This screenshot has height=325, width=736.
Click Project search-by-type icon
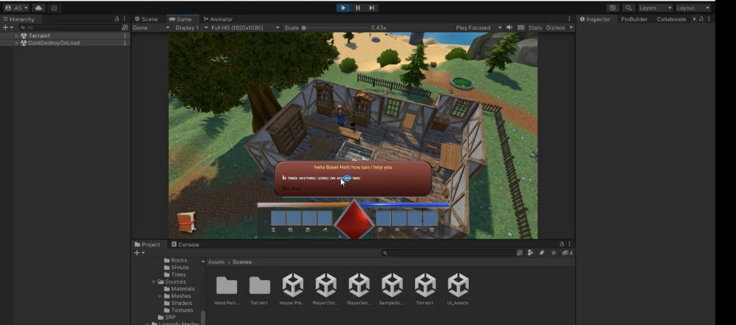pos(519,253)
